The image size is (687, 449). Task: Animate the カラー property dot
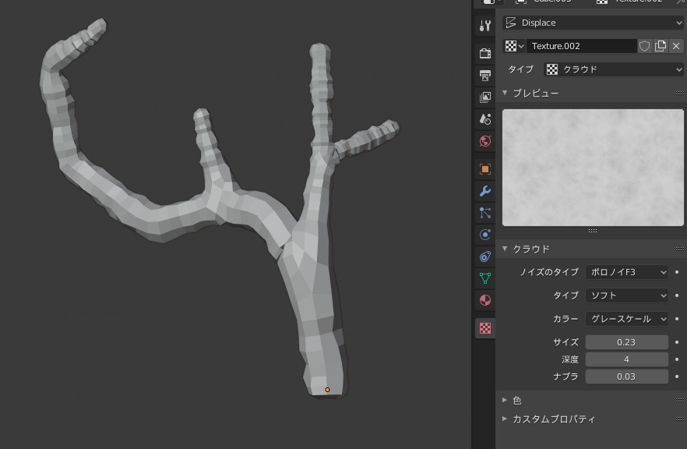[x=677, y=319]
